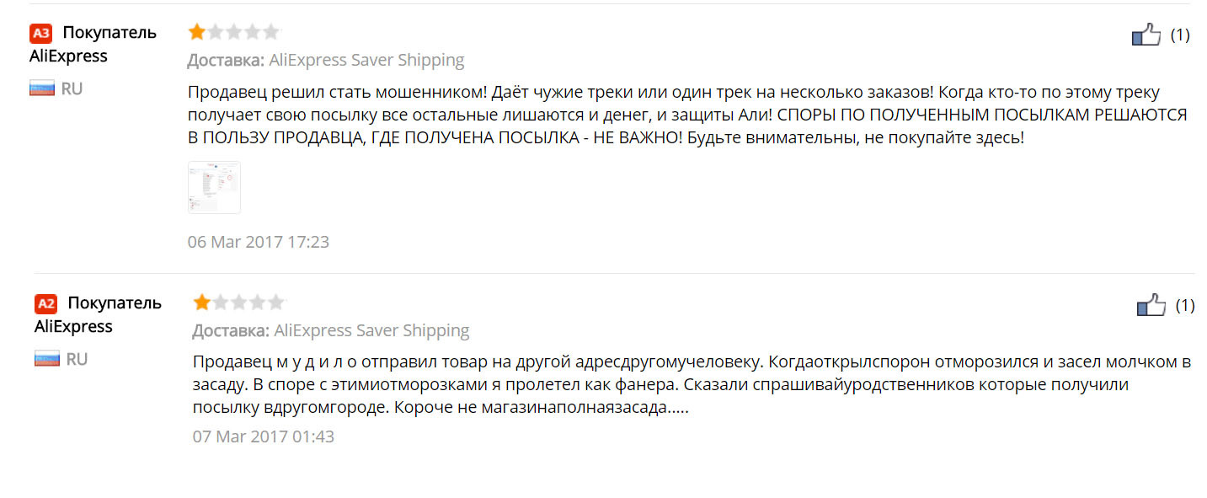Select "AliExpress Saver Shipping" in the A2 review
This screenshot has width=1207, height=498.
[x=371, y=330]
